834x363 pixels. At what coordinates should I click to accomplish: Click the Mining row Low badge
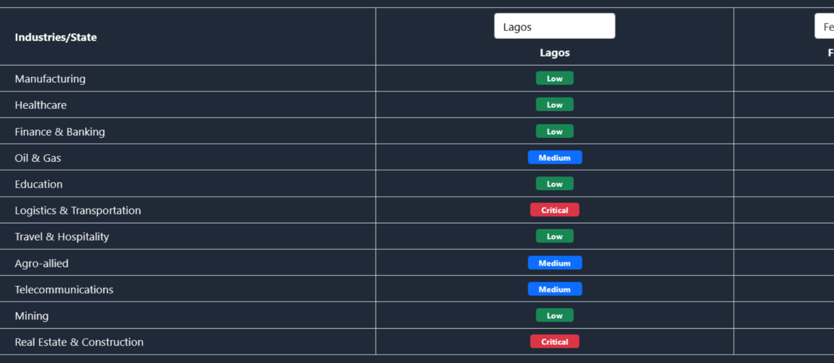tap(554, 316)
